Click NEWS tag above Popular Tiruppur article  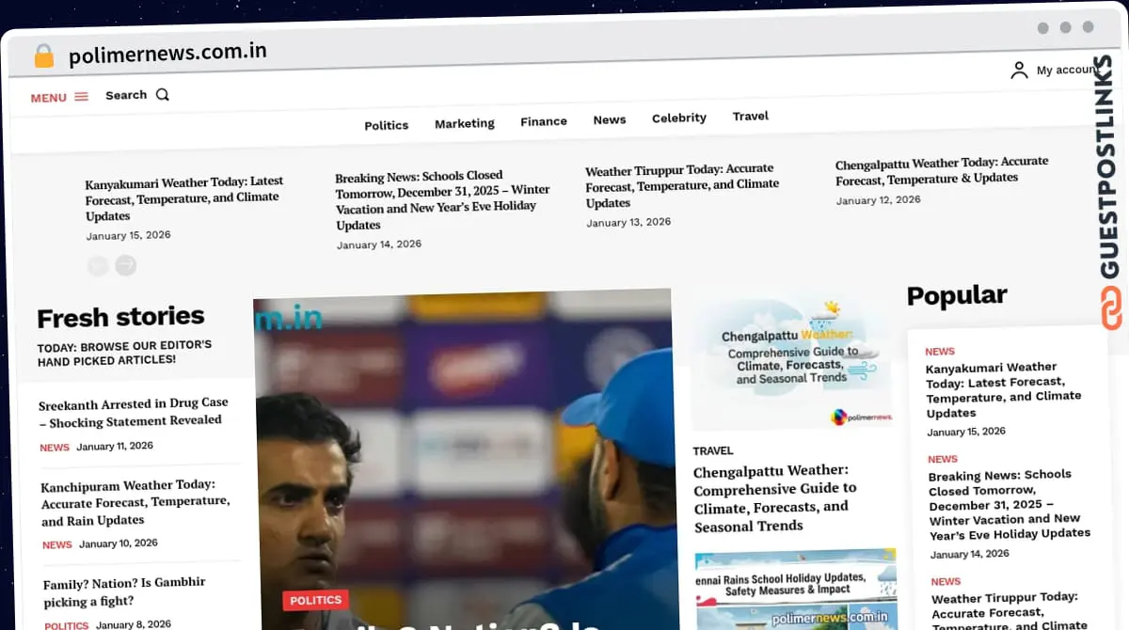pos(946,582)
